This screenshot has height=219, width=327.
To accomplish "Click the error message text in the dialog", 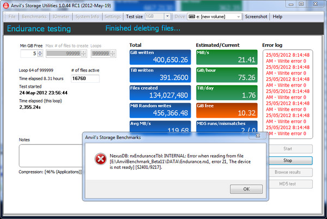I will coord(180,161).
